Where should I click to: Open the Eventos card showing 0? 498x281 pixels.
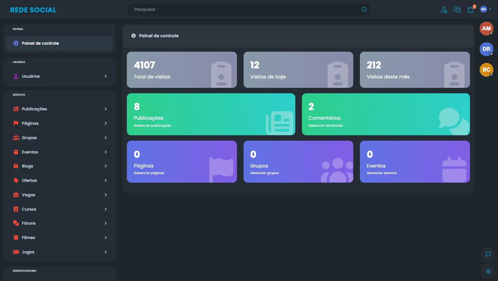pos(415,162)
